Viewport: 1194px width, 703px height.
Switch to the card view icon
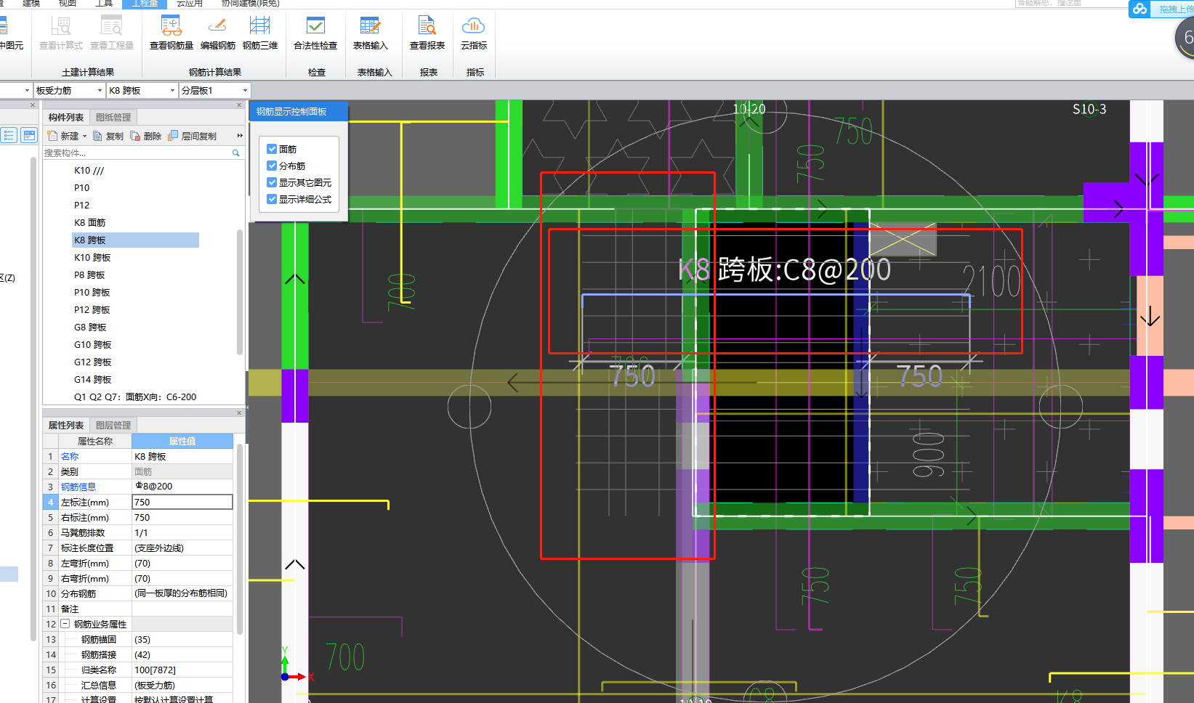[x=29, y=135]
